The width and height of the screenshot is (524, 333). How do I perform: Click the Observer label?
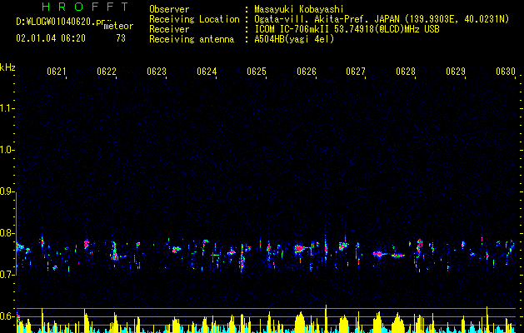[x=169, y=9]
